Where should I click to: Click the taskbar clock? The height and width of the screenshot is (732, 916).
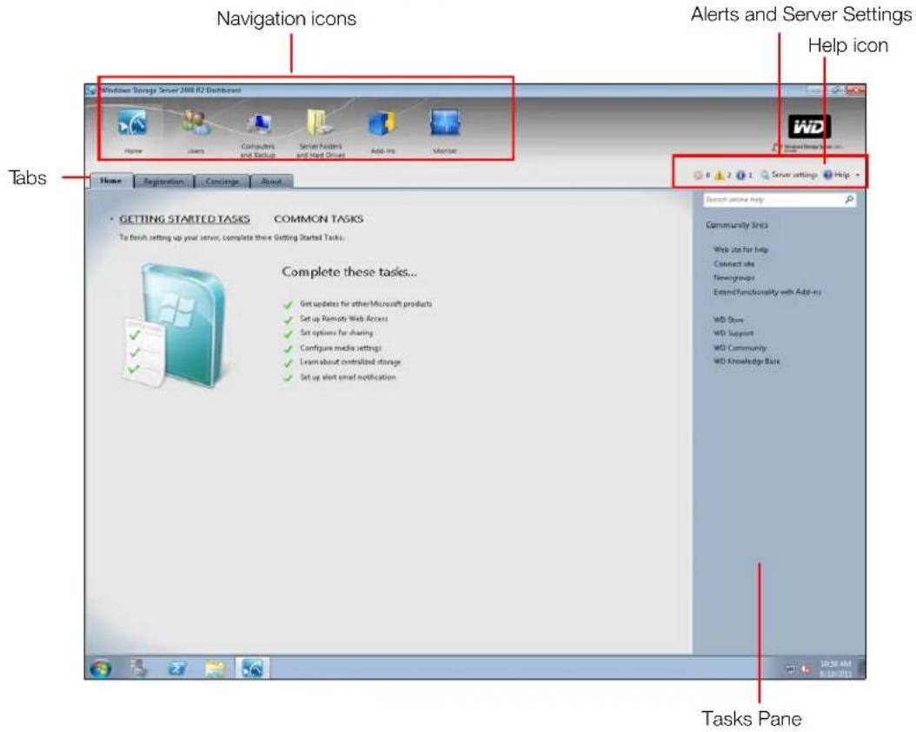coord(836,669)
